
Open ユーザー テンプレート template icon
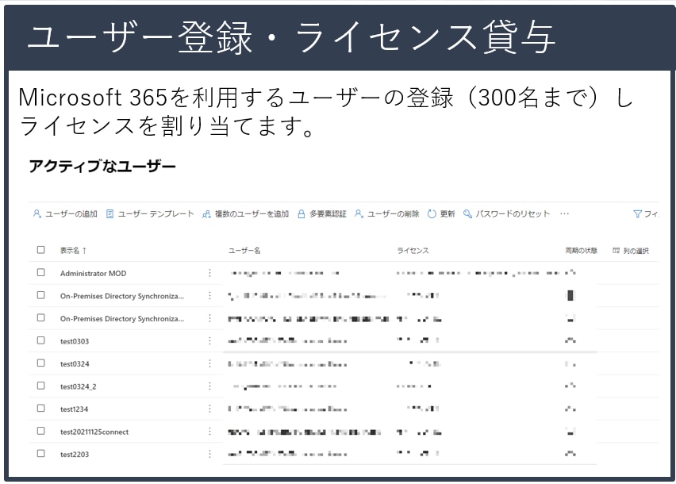[110, 213]
